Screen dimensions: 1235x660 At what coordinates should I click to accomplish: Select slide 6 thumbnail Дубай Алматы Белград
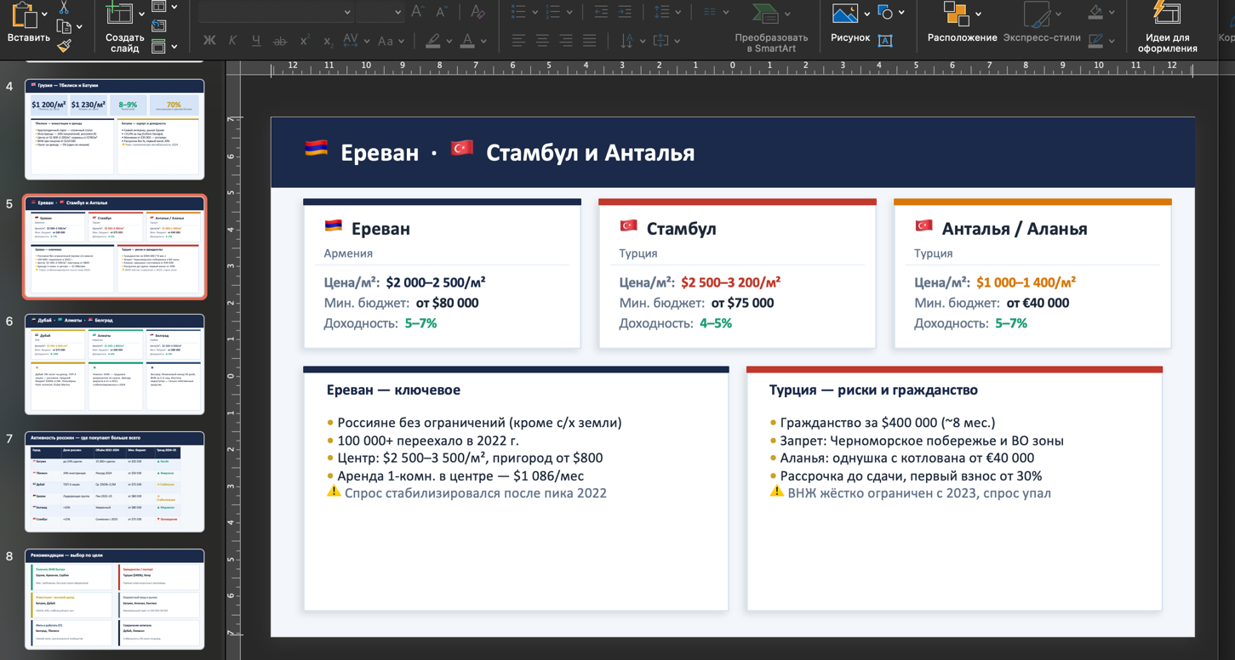click(115, 364)
